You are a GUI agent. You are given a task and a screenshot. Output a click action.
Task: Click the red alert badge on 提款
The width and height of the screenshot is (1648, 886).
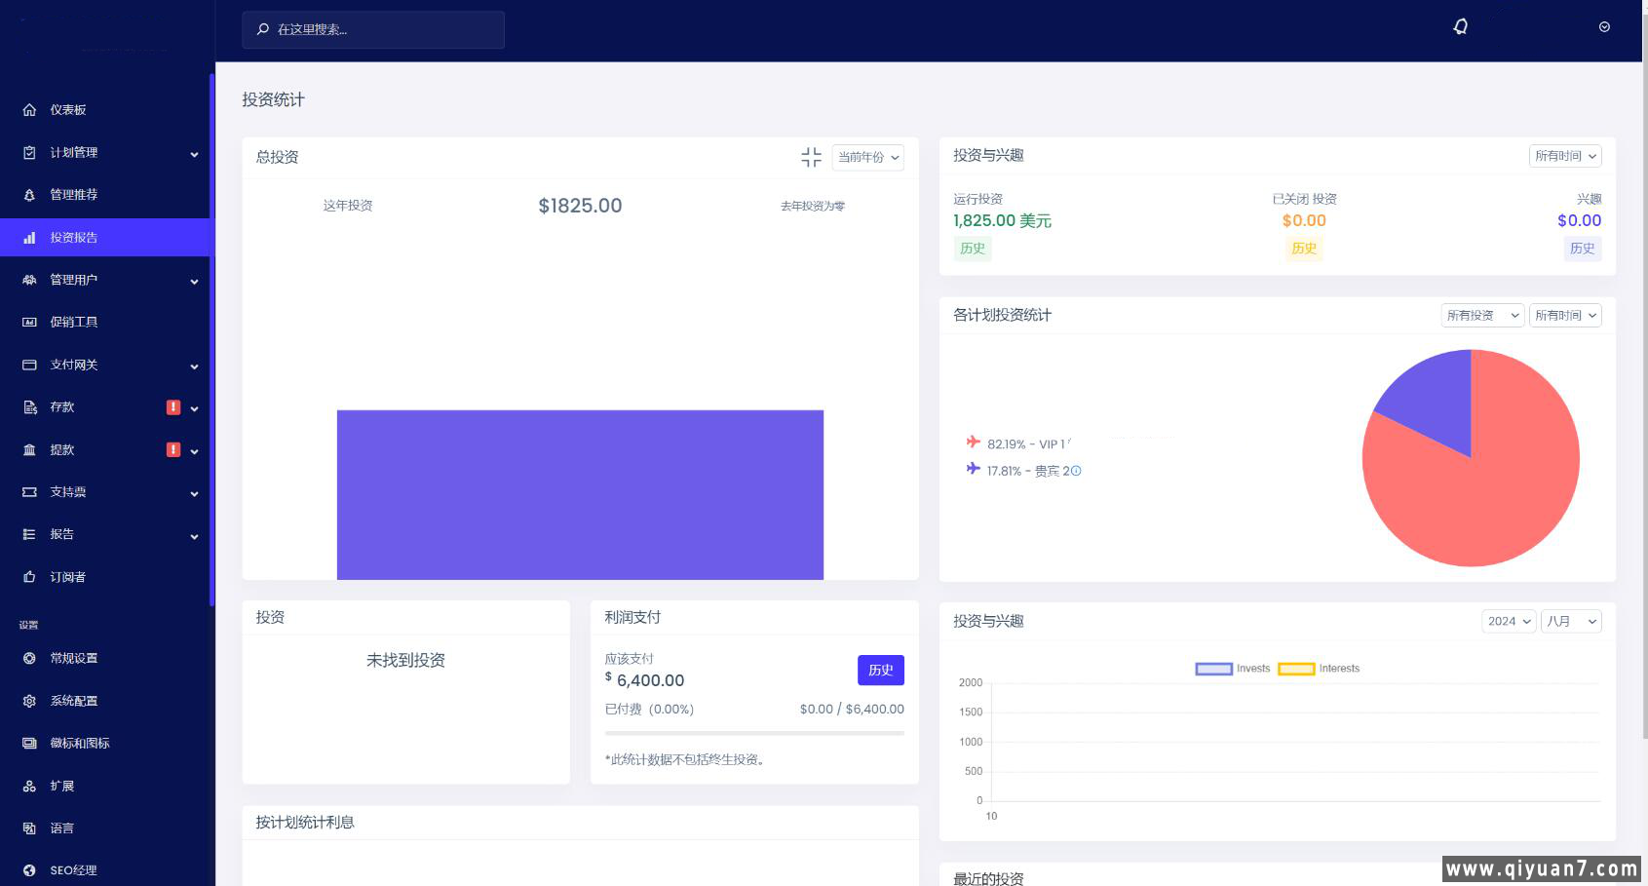(x=173, y=449)
